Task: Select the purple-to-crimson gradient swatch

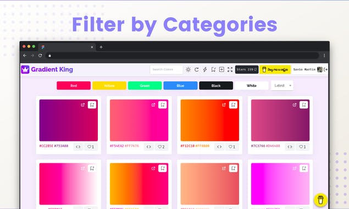Action: pos(69,120)
